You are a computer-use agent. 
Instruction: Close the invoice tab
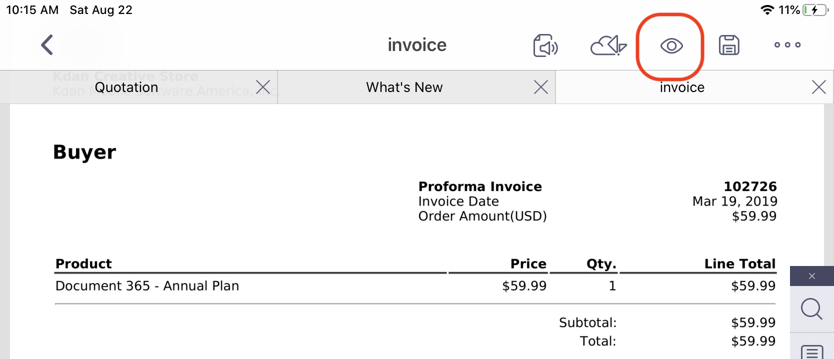(x=818, y=87)
